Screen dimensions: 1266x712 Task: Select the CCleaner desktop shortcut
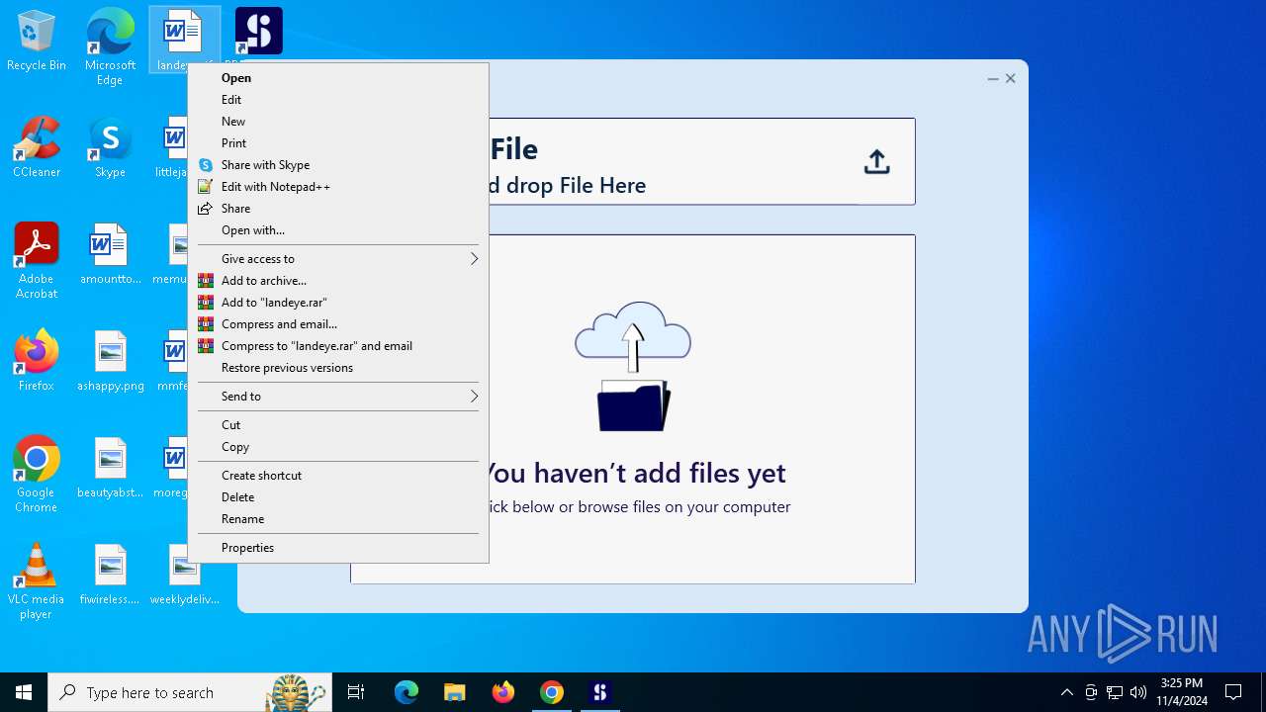tap(37, 147)
